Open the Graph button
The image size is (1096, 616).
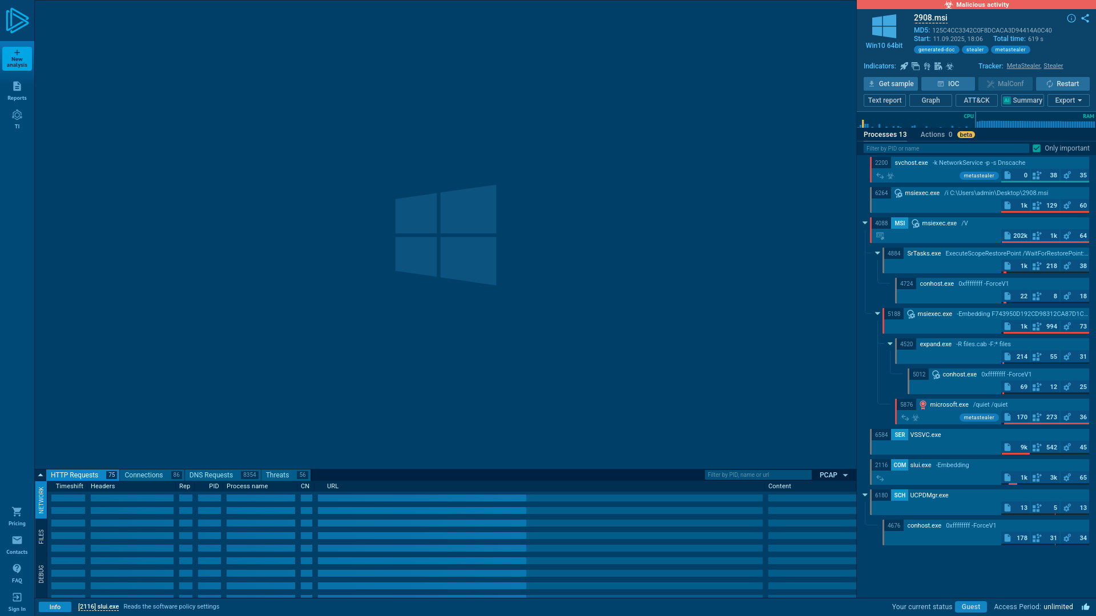(x=930, y=100)
